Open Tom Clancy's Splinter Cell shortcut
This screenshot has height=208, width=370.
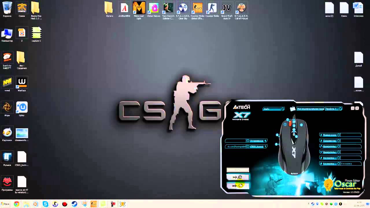(x=168, y=11)
